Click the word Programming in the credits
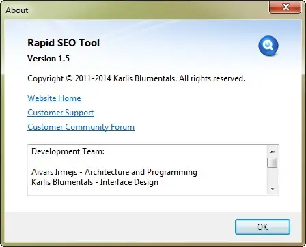Viewport: 306px width, 247px height. click(172, 172)
